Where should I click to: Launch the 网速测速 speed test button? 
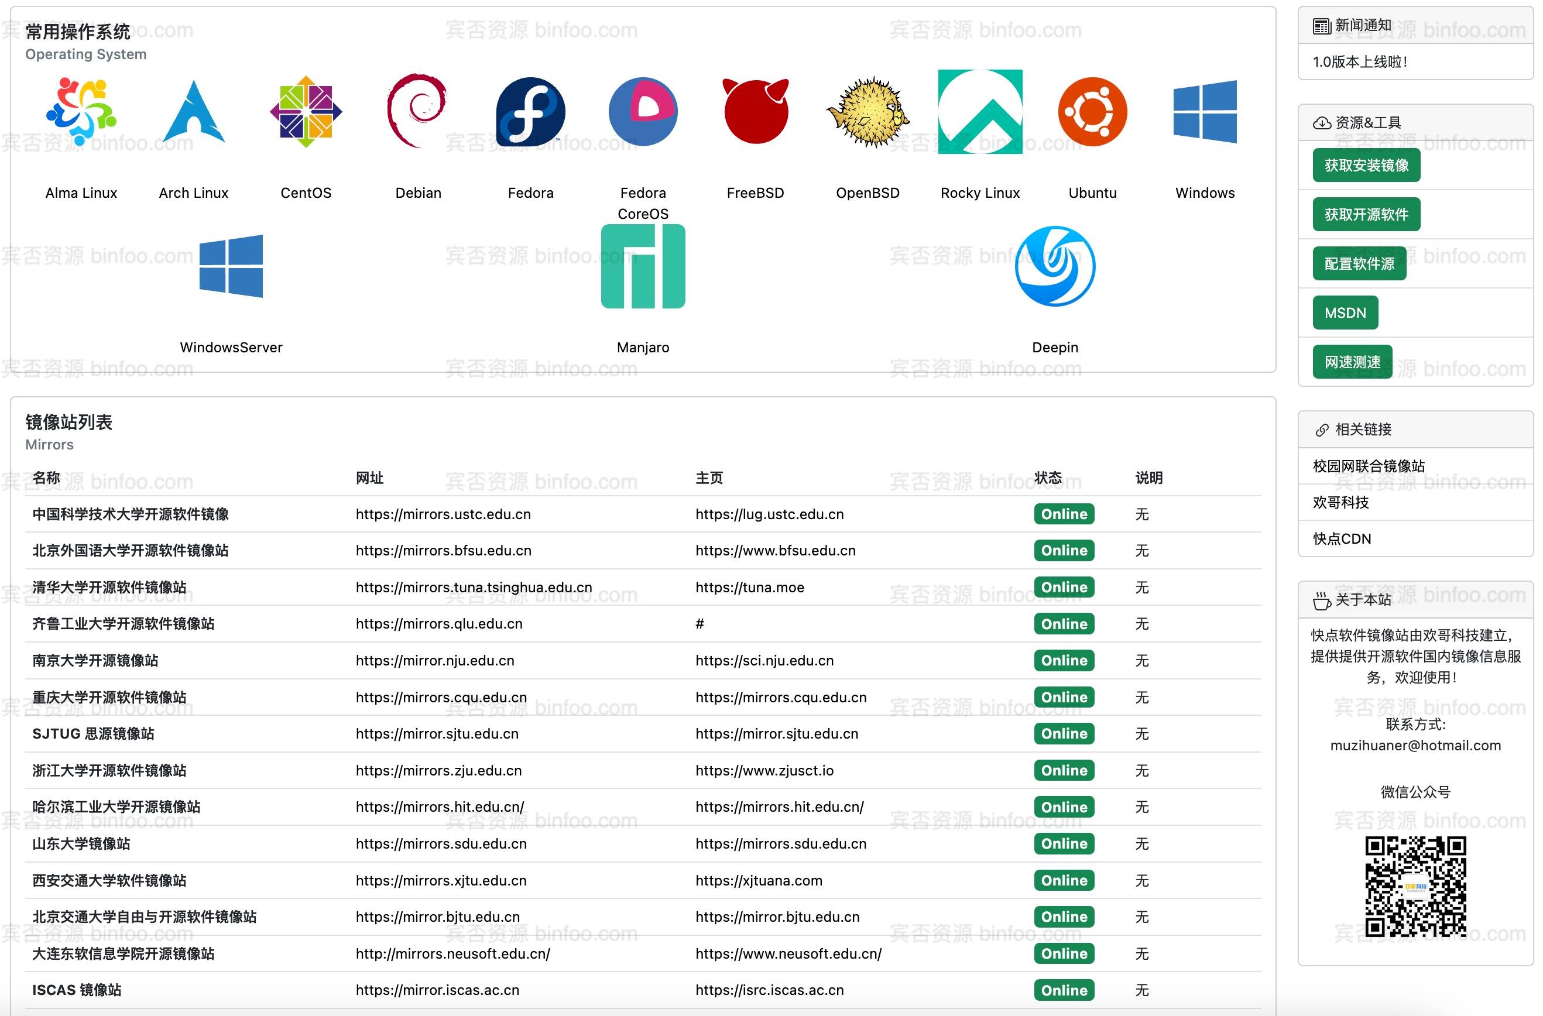pyautogui.click(x=1352, y=362)
